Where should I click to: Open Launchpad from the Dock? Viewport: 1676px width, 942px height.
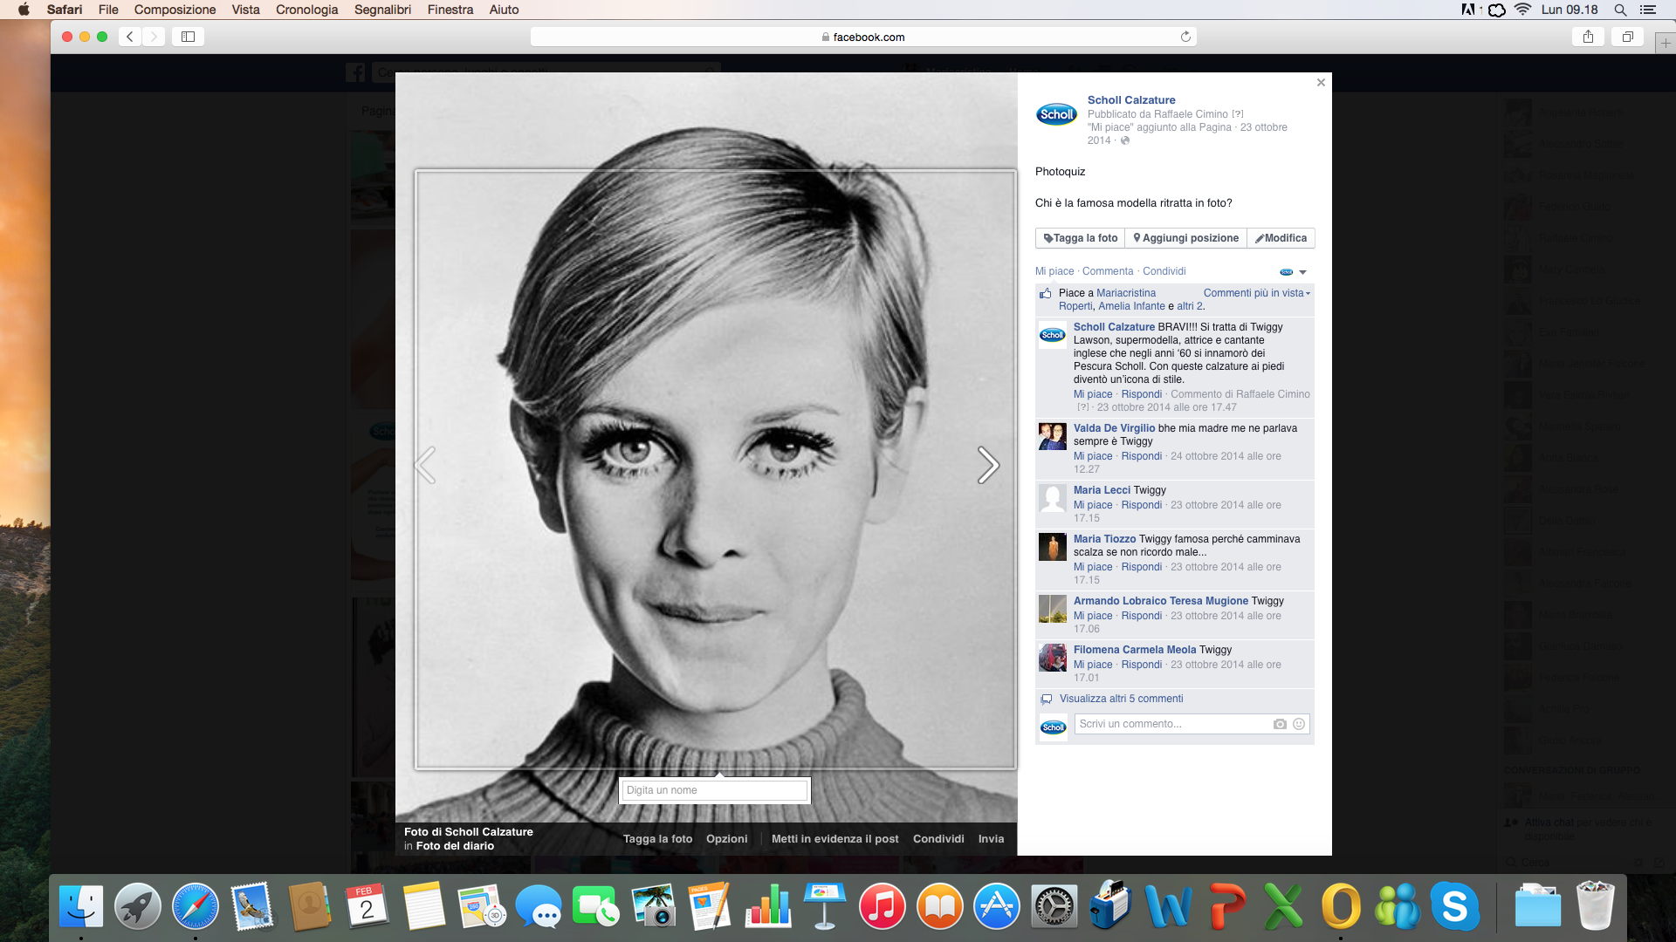click(138, 906)
